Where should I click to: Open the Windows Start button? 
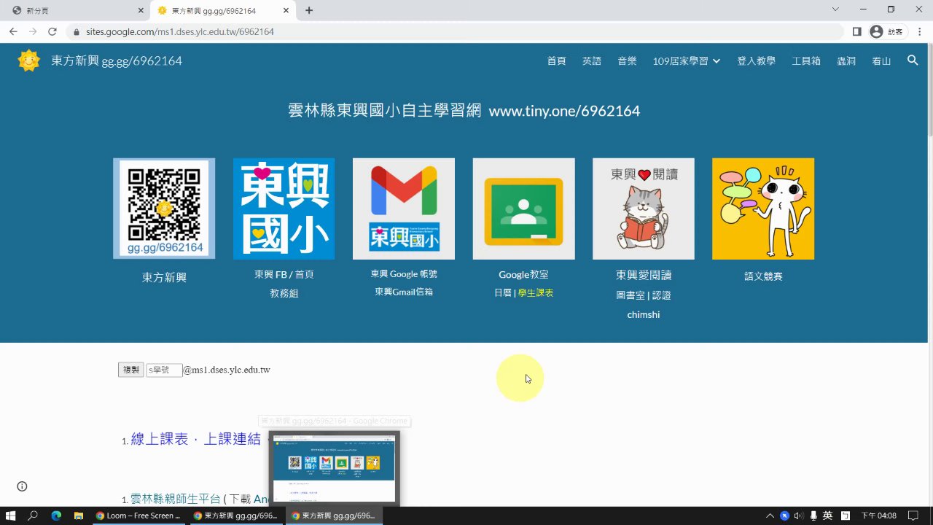pos(11,516)
